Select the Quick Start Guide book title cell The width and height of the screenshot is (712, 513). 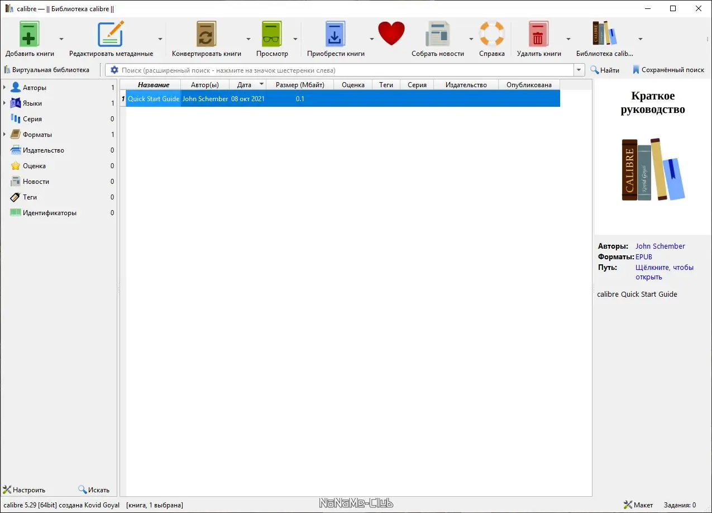pyautogui.click(x=154, y=99)
